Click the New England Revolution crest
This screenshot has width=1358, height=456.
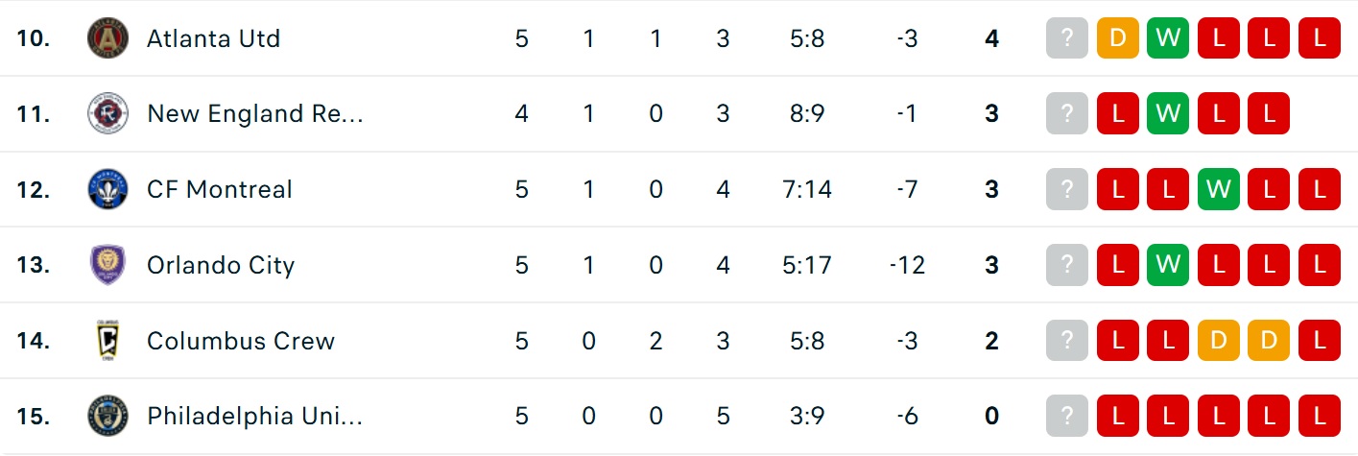tap(107, 114)
